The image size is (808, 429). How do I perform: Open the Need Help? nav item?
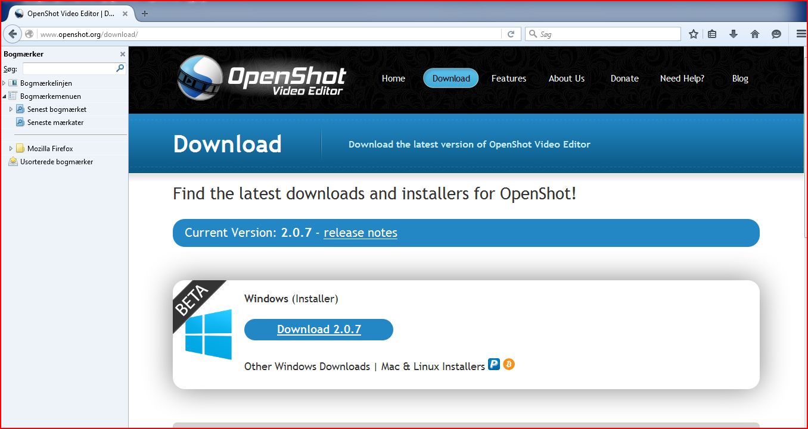682,79
